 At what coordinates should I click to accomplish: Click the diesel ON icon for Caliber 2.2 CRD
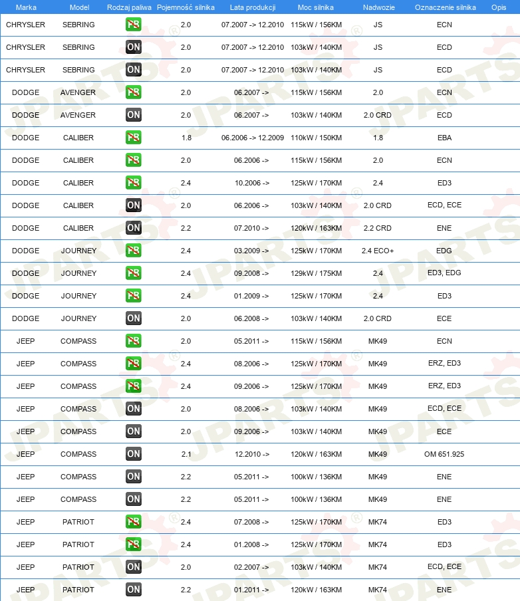coord(134,228)
